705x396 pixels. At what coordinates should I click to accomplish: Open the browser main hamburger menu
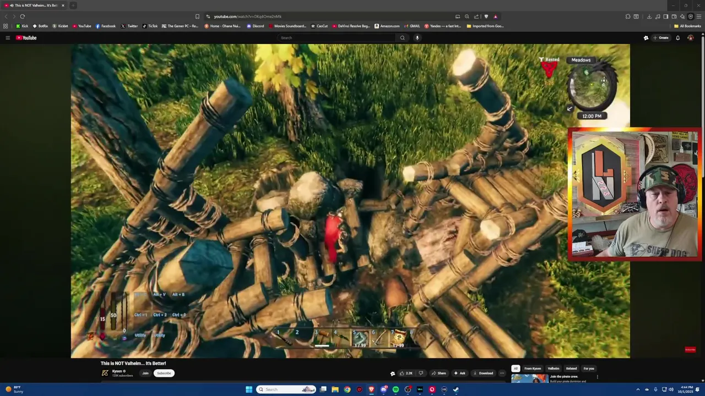[x=699, y=16]
